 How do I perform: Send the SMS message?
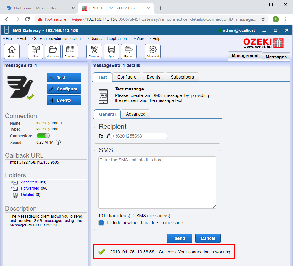[180, 238]
